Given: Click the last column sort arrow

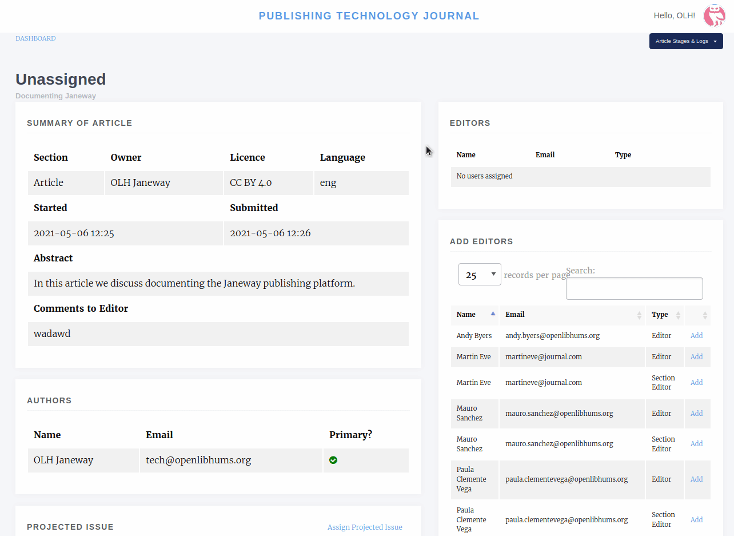Looking at the screenshot, I should tap(705, 315).
